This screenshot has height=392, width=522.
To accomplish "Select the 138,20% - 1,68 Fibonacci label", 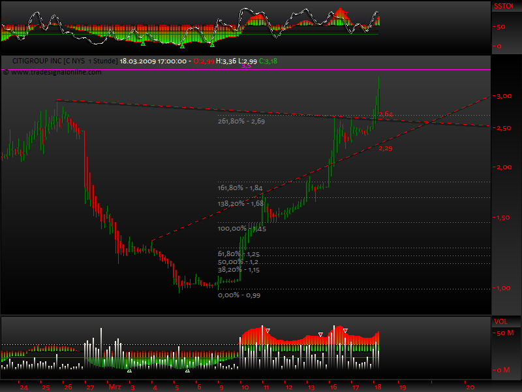I will click(241, 203).
